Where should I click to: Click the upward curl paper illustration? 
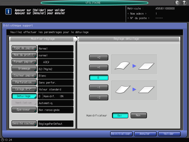tap(122, 66)
